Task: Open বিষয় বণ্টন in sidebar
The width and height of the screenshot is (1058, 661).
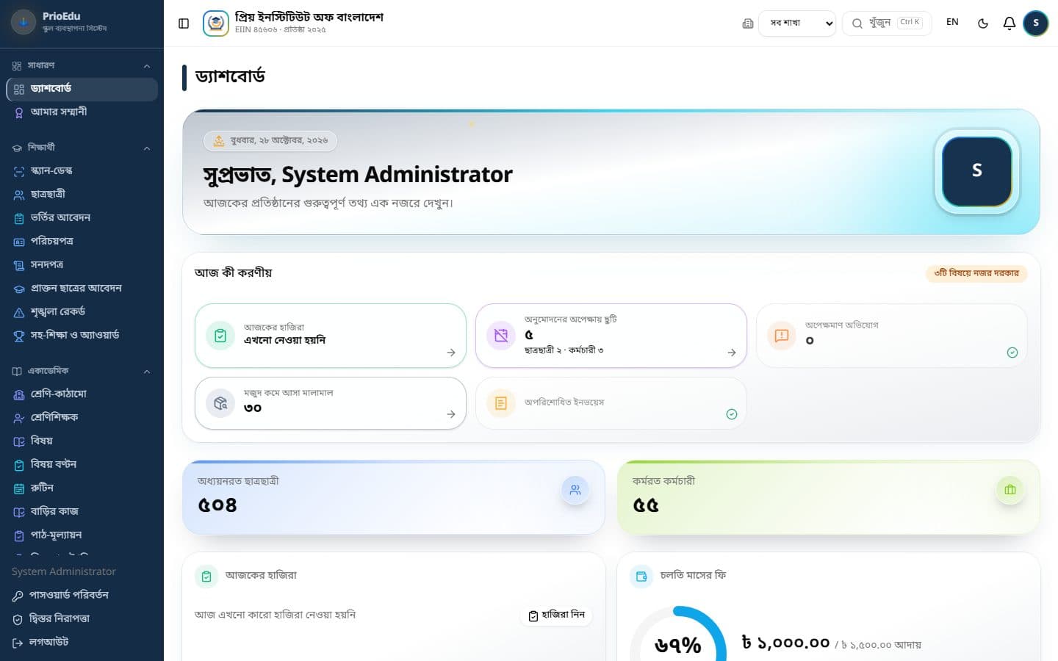Action: pos(82,465)
